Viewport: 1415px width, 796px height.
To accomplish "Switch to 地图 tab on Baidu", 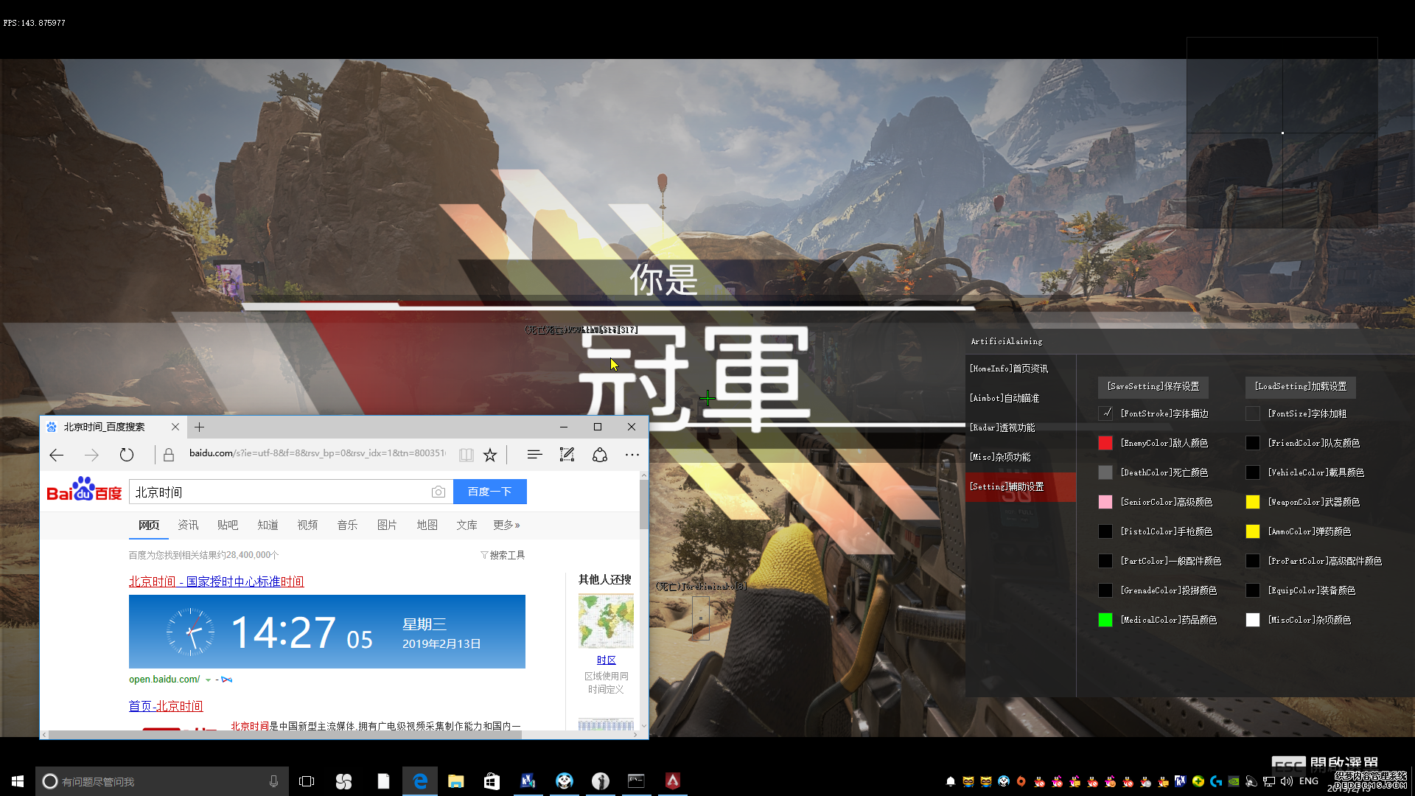I will click(427, 525).
